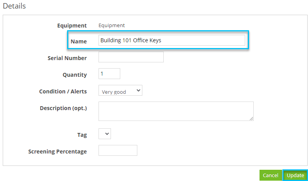Click the Update button to save changes

point(295,175)
